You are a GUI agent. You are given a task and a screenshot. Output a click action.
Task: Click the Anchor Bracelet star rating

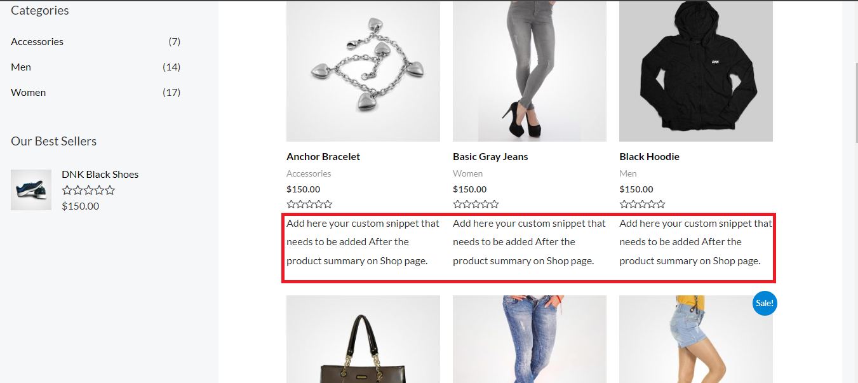[x=309, y=205]
